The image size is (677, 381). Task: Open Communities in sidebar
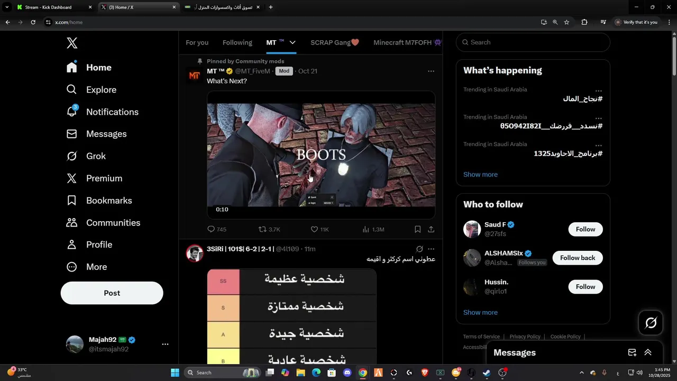click(103, 223)
